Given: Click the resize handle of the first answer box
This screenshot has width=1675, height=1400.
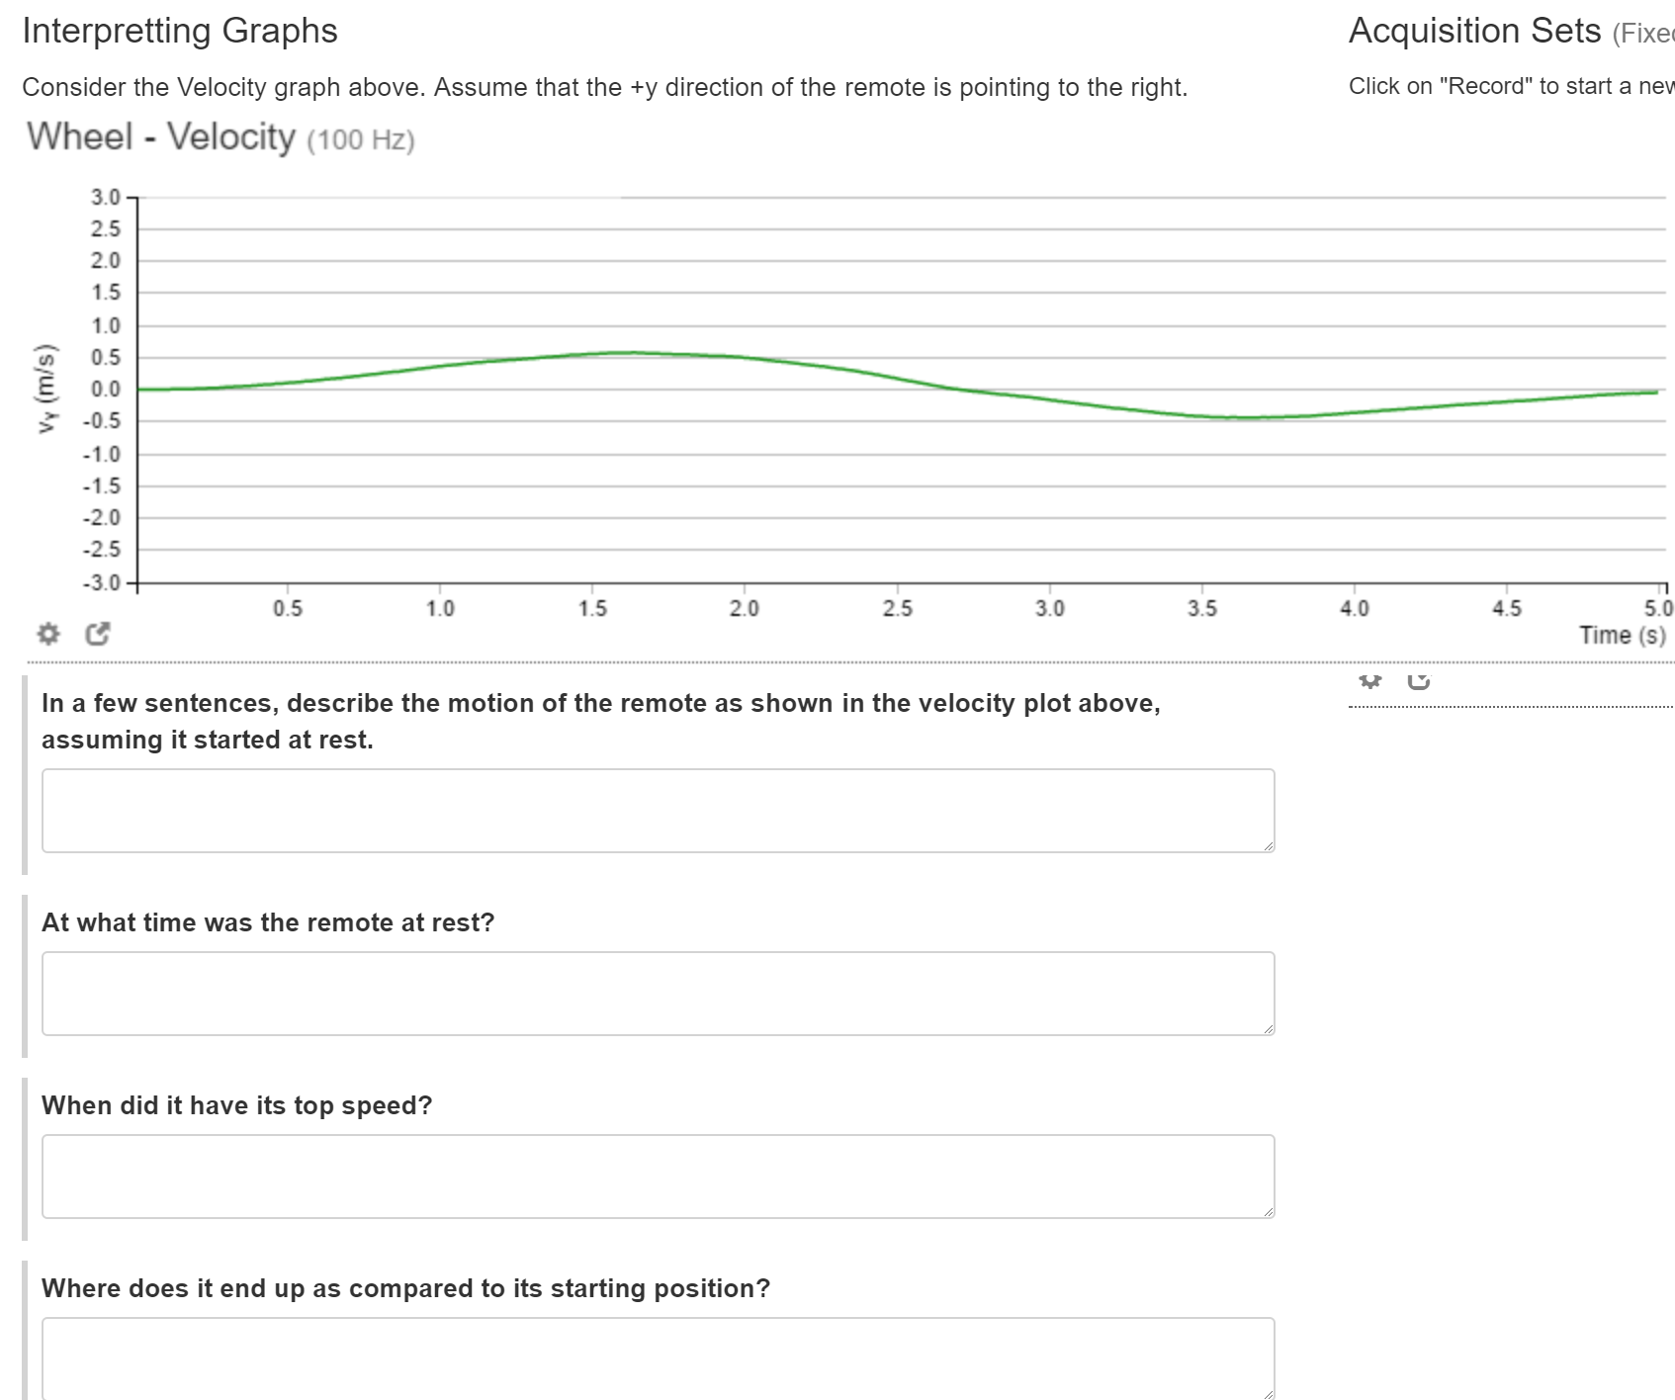Looking at the screenshot, I should point(1269,845).
